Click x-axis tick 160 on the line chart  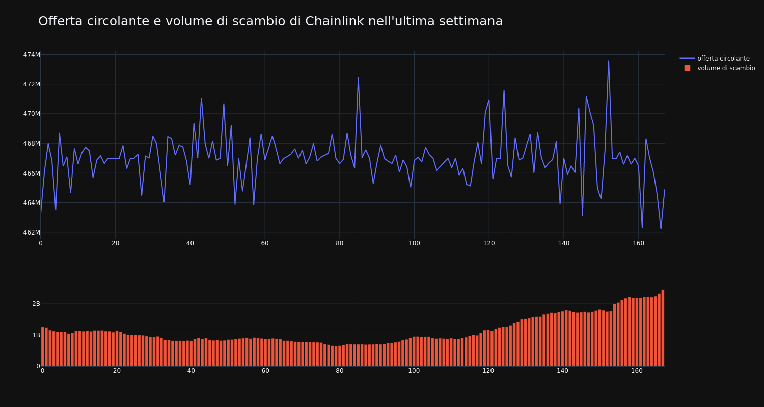click(x=638, y=243)
